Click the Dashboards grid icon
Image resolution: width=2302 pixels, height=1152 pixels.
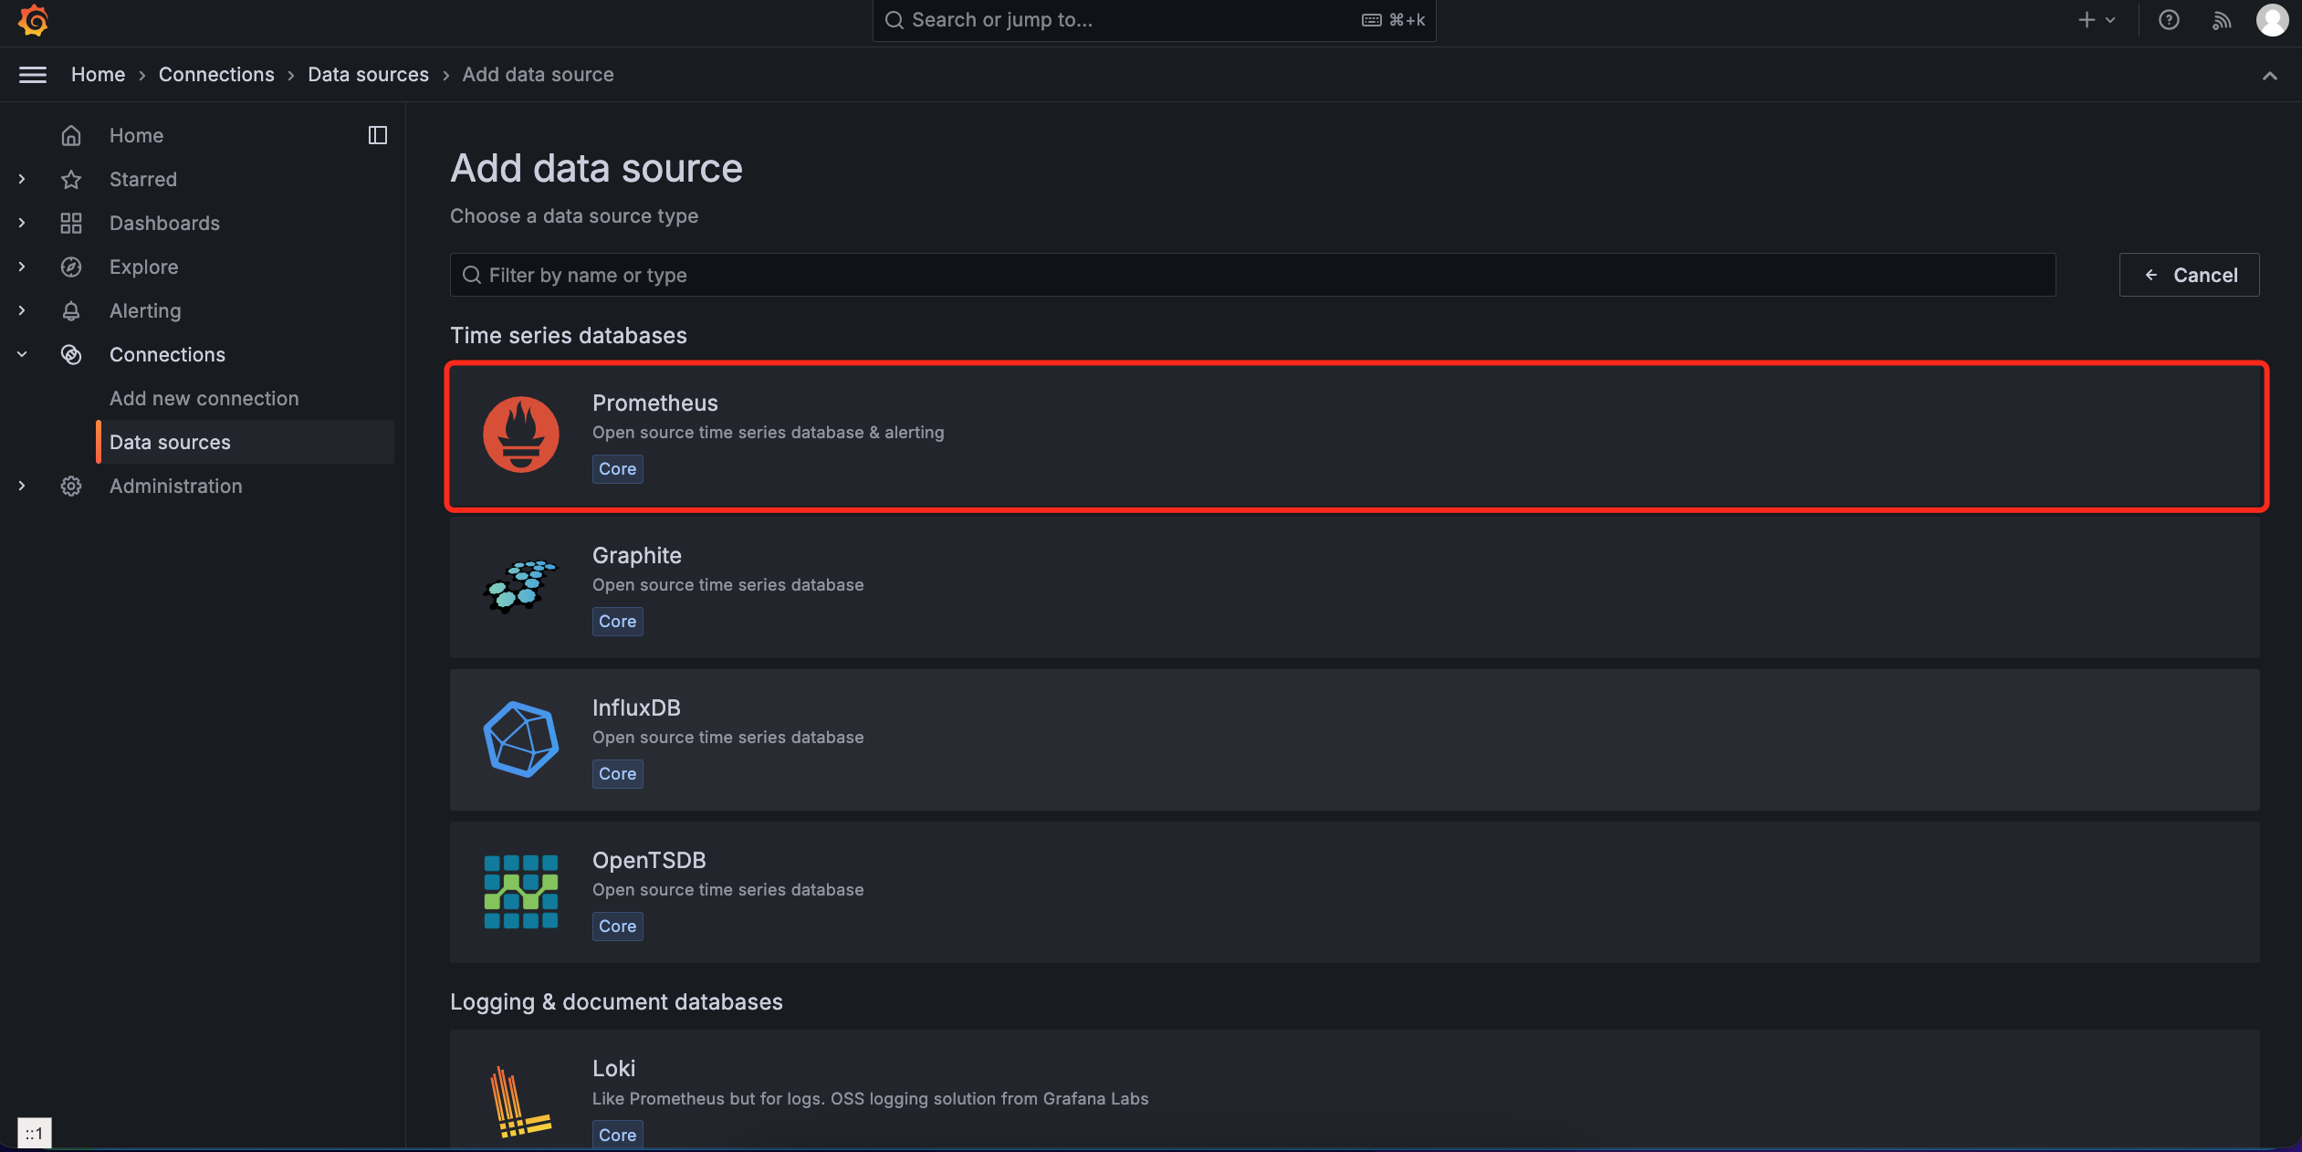click(x=71, y=223)
